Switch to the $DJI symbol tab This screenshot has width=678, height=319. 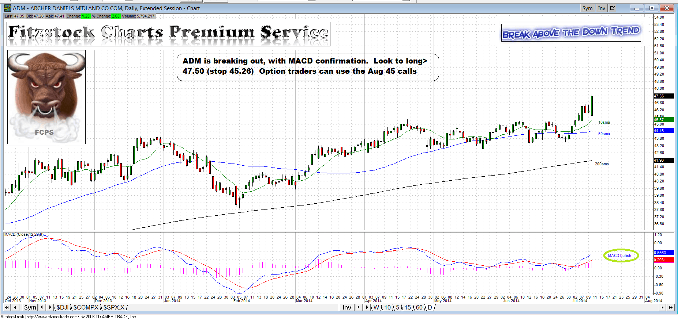click(63, 308)
